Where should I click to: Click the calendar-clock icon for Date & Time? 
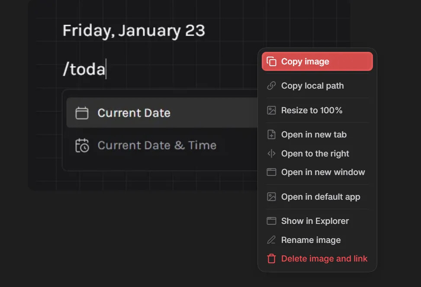pyautogui.click(x=82, y=146)
